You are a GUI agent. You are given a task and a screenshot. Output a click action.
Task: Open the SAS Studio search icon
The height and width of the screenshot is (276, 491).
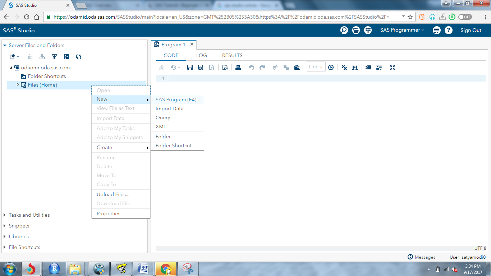pyautogui.click(x=344, y=30)
